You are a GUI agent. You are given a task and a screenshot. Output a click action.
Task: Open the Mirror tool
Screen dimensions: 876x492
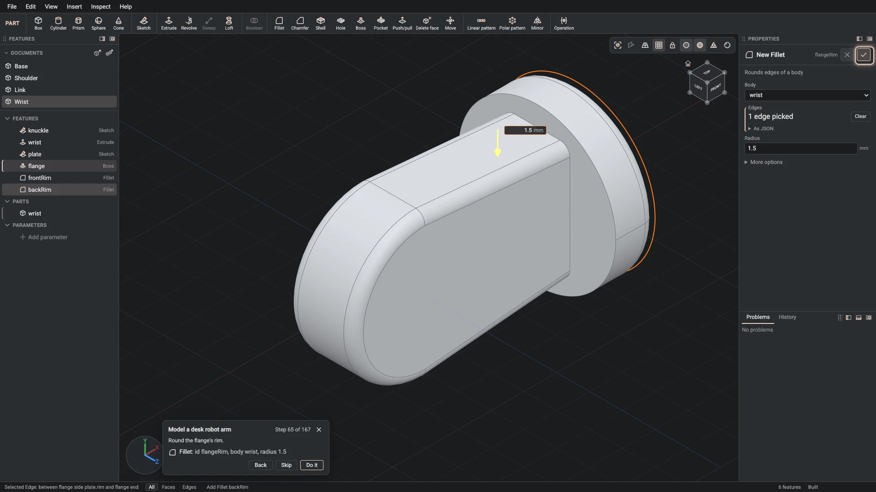click(x=537, y=23)
